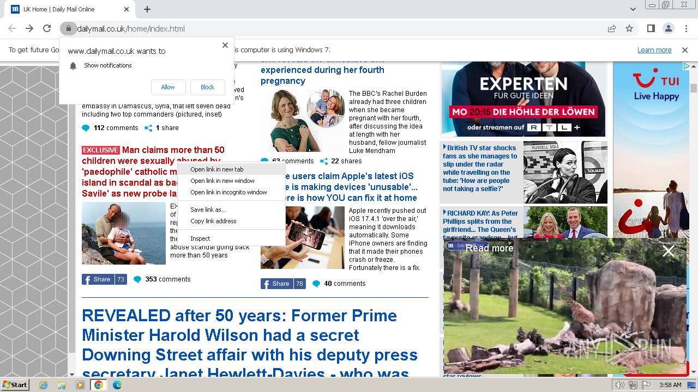Expand the tab search chevron

[633, 9]
